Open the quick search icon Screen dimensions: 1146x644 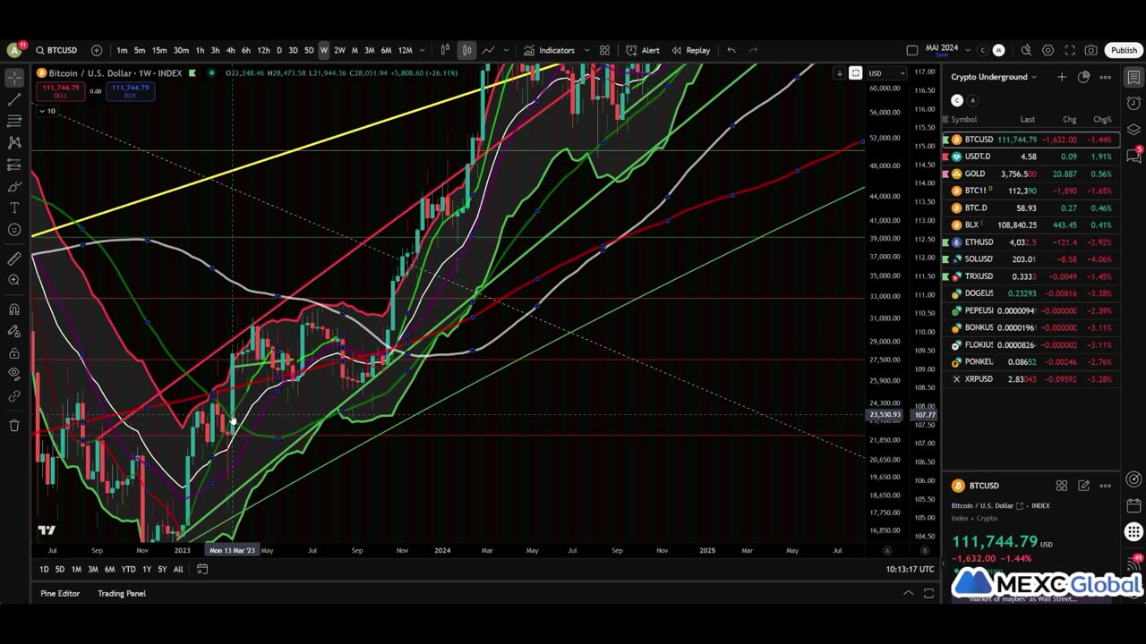[x=1026, y=50]
